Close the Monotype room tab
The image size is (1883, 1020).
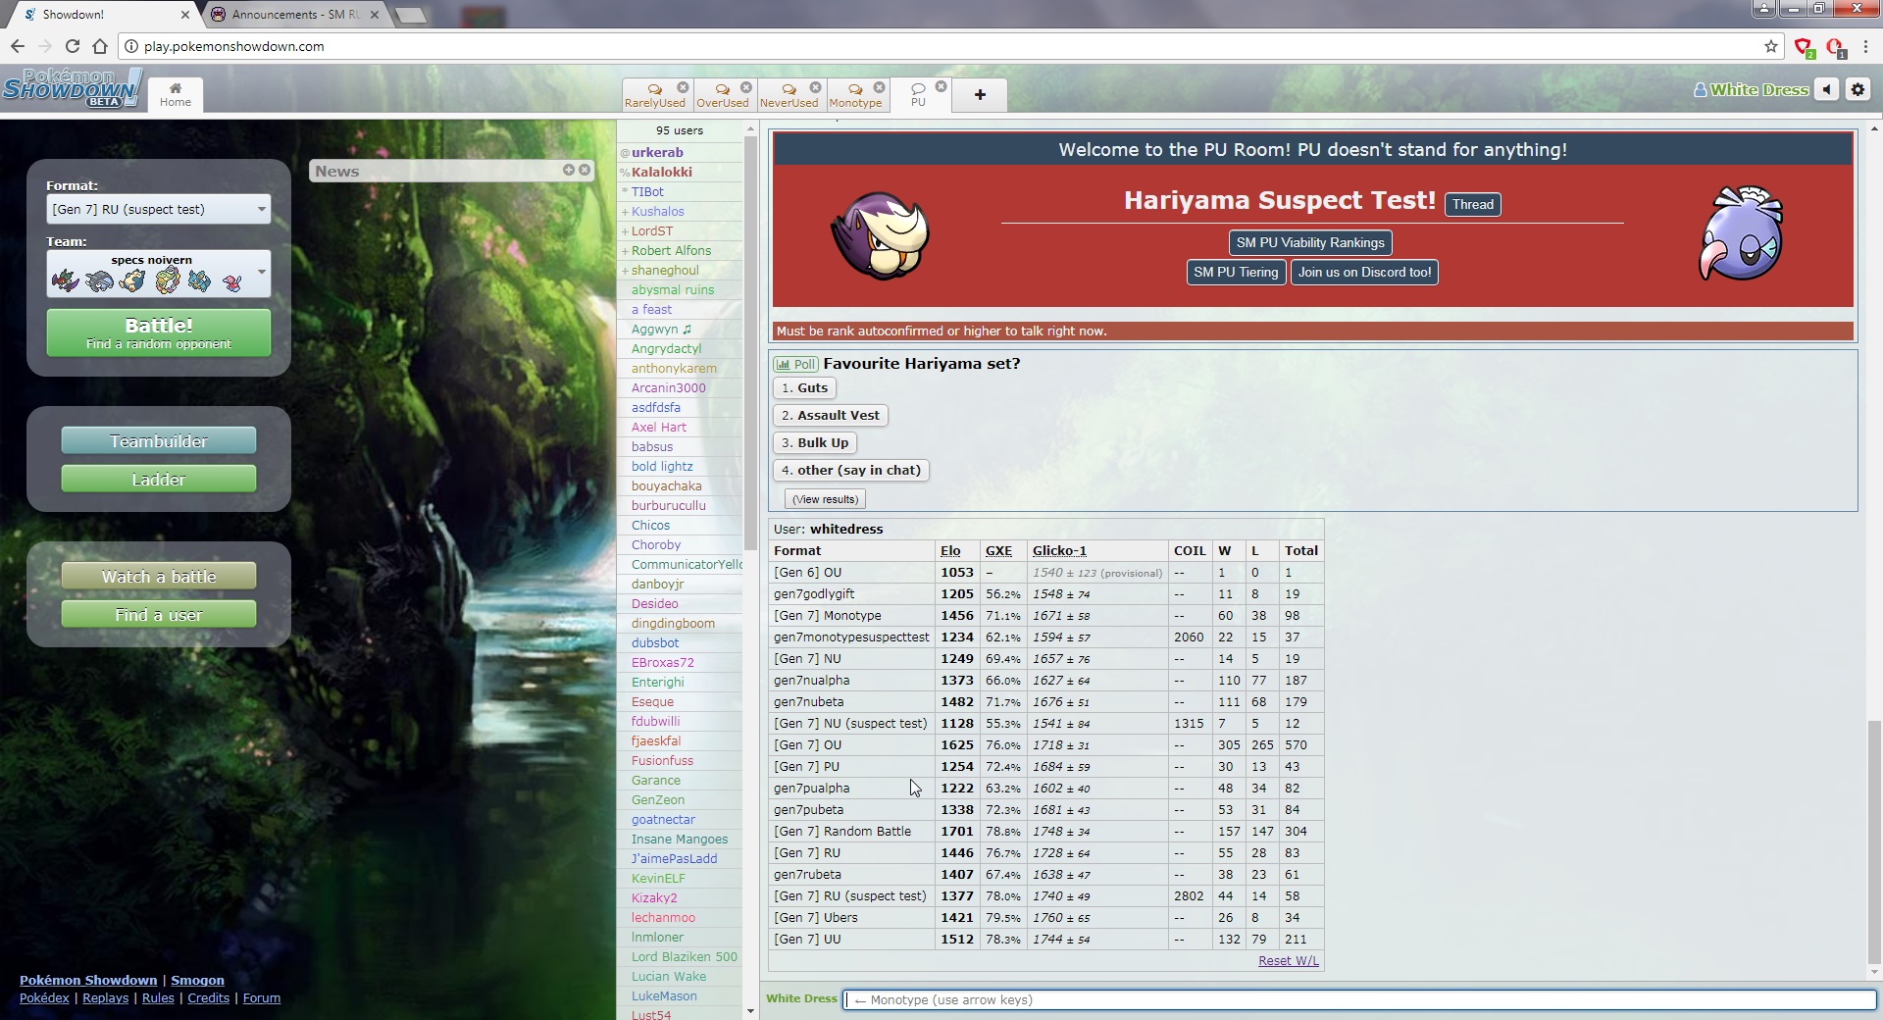click(880, 87)
